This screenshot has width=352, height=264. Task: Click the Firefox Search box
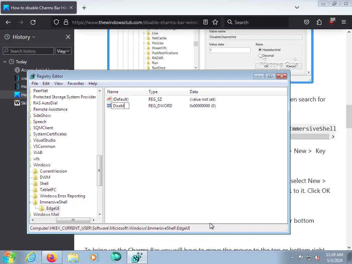point(256,22)
